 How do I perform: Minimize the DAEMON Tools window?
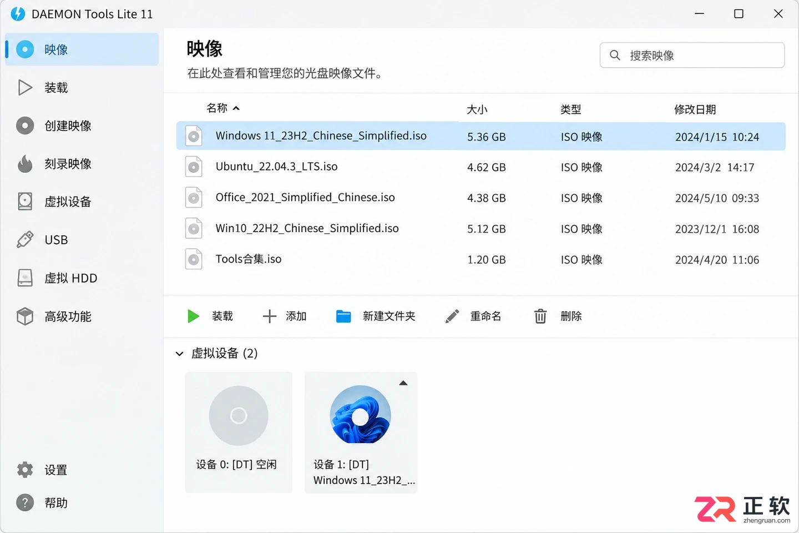point(700,14)
